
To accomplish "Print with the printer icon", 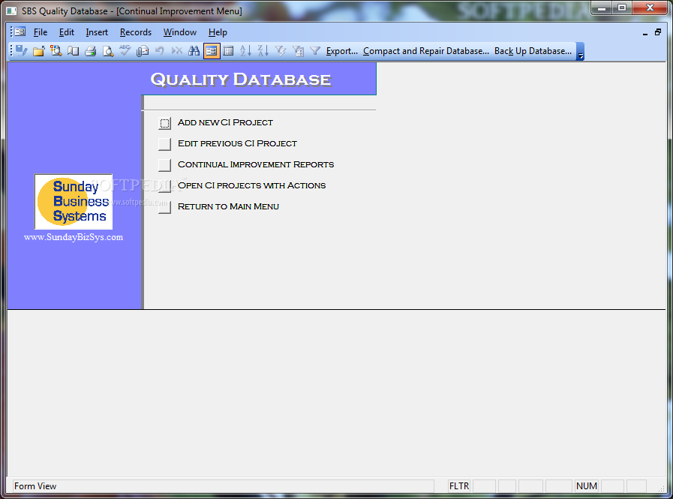I will pyautogui.click(x=90, y=51).
